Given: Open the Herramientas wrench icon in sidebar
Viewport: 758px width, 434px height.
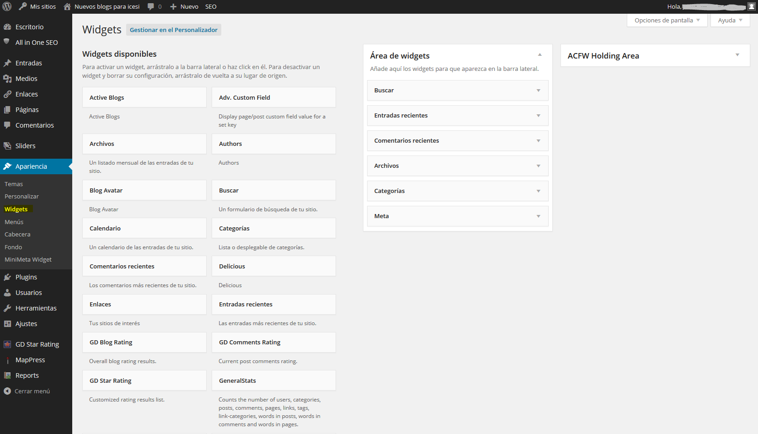Looking at the screenshot, I should [x=7, y=308].
